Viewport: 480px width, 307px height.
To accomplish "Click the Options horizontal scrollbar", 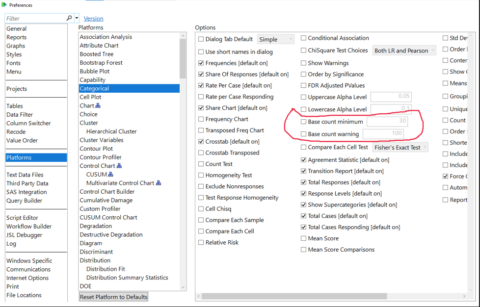I will [x=294, y=296].
